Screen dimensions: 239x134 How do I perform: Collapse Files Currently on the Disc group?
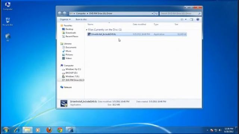(87, 30)
